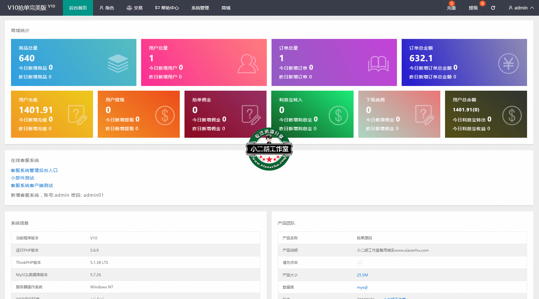Open the 交易 menu
This screenshot has width=539, height=299.
[135, 8]
